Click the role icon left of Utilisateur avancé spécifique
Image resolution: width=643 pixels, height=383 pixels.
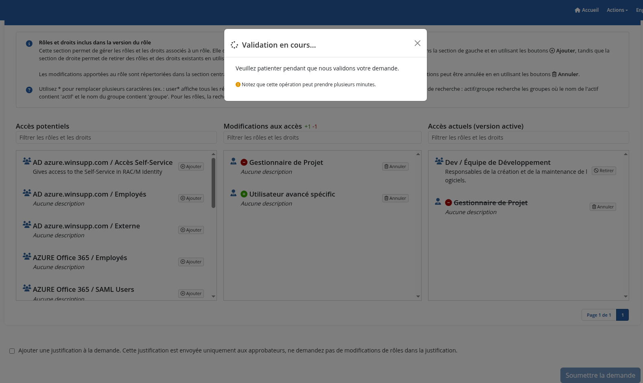pyautogui.click(x=234, y=193)
